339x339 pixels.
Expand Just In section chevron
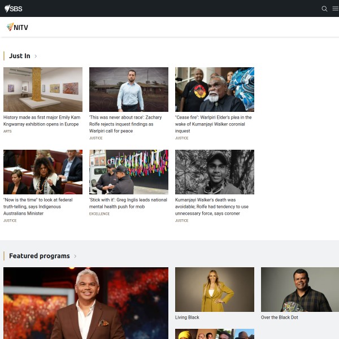tap(36, 56)
